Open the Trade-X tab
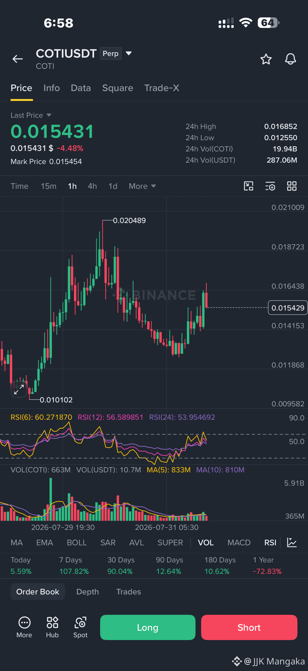Viewport: 308px width, 671px height. [x=162, y=88]
